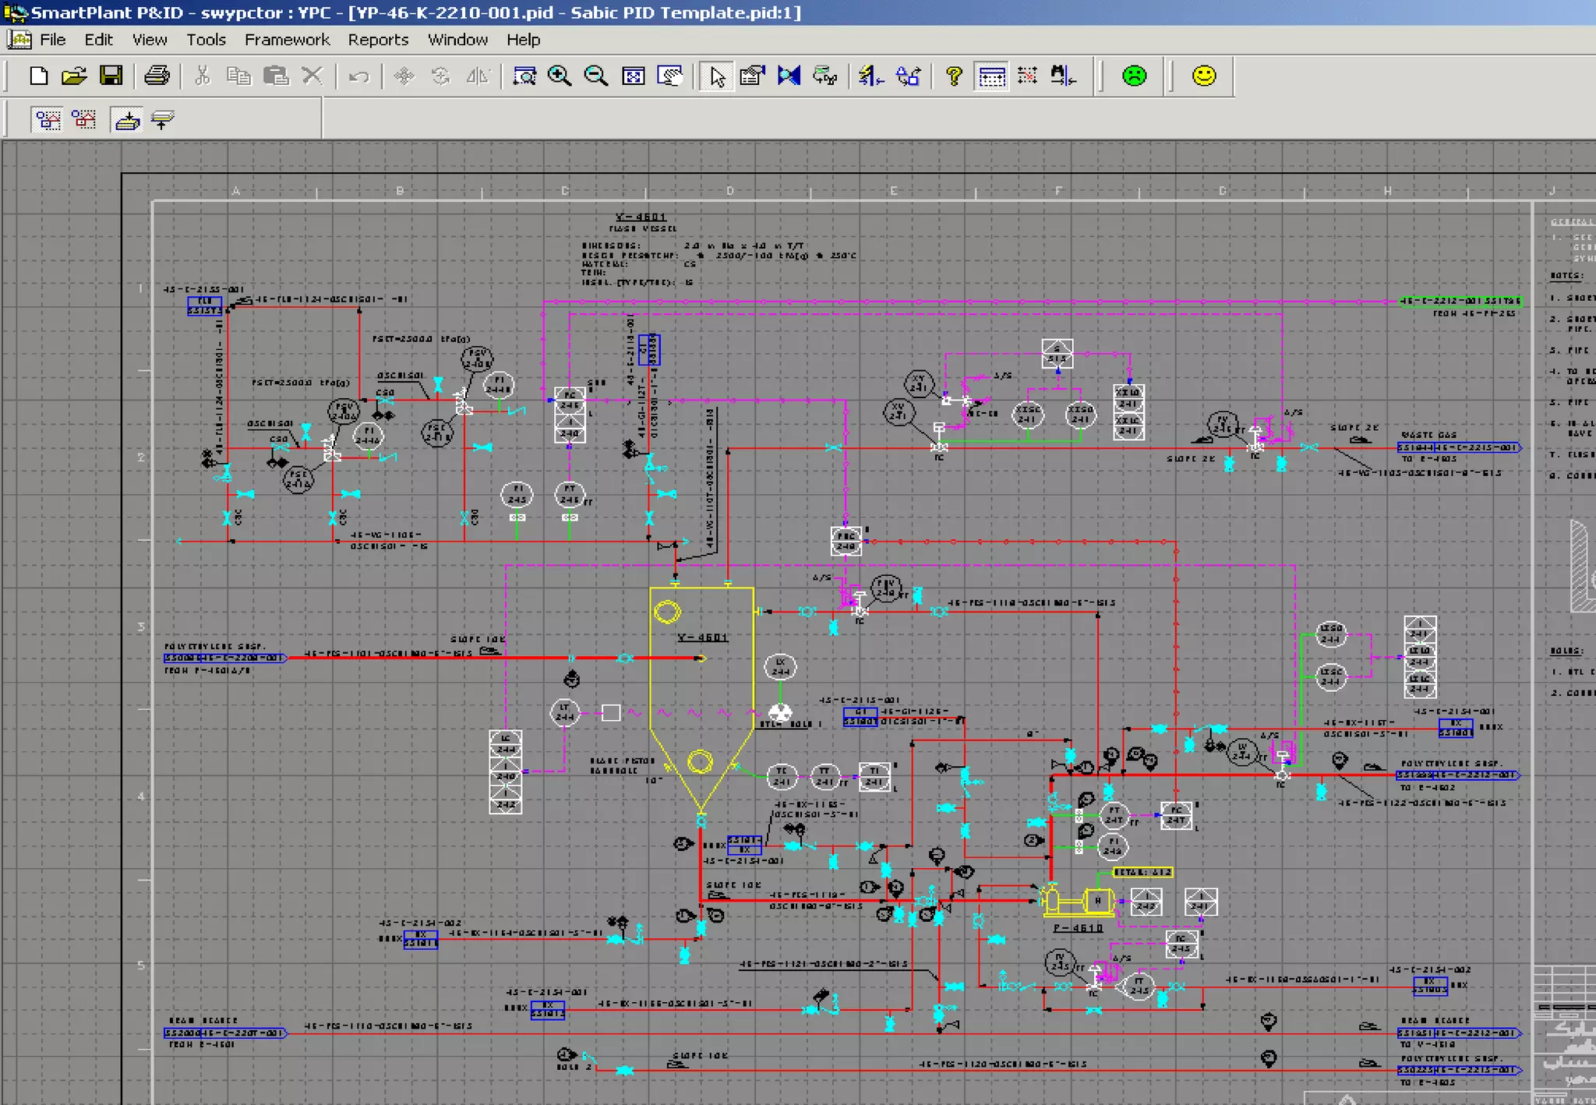Toggle the Select arrow tool
Image resolution: width=1596 pixels, height=1105 pixels.
717,76
